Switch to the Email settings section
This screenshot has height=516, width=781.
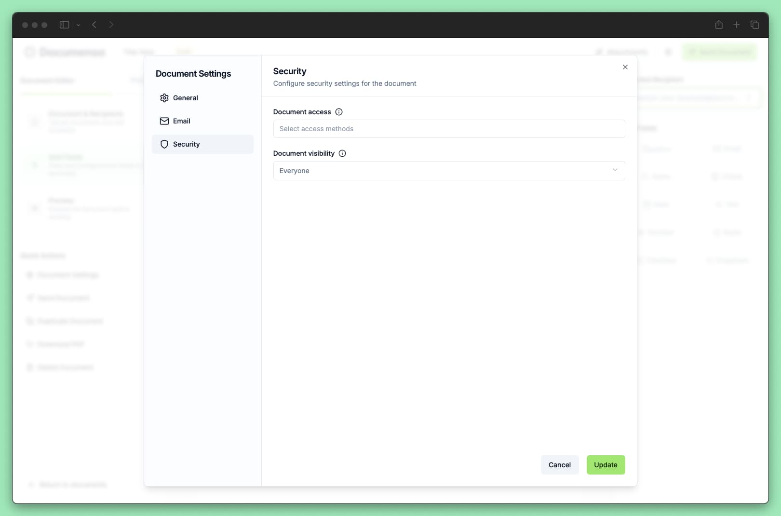tap(182, 121)
